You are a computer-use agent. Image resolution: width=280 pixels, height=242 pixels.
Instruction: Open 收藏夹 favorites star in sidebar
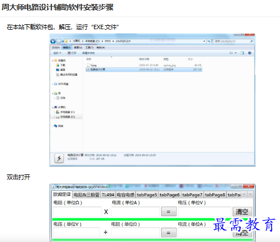click(60, 61)
